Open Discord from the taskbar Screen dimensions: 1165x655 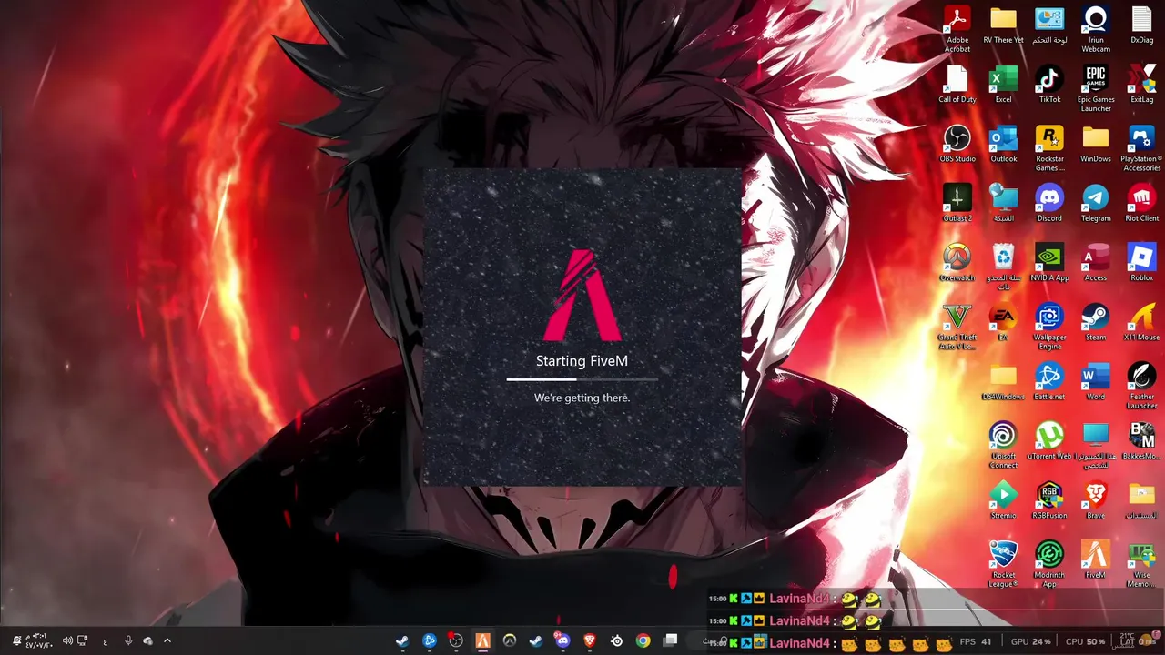click(562, 640)
